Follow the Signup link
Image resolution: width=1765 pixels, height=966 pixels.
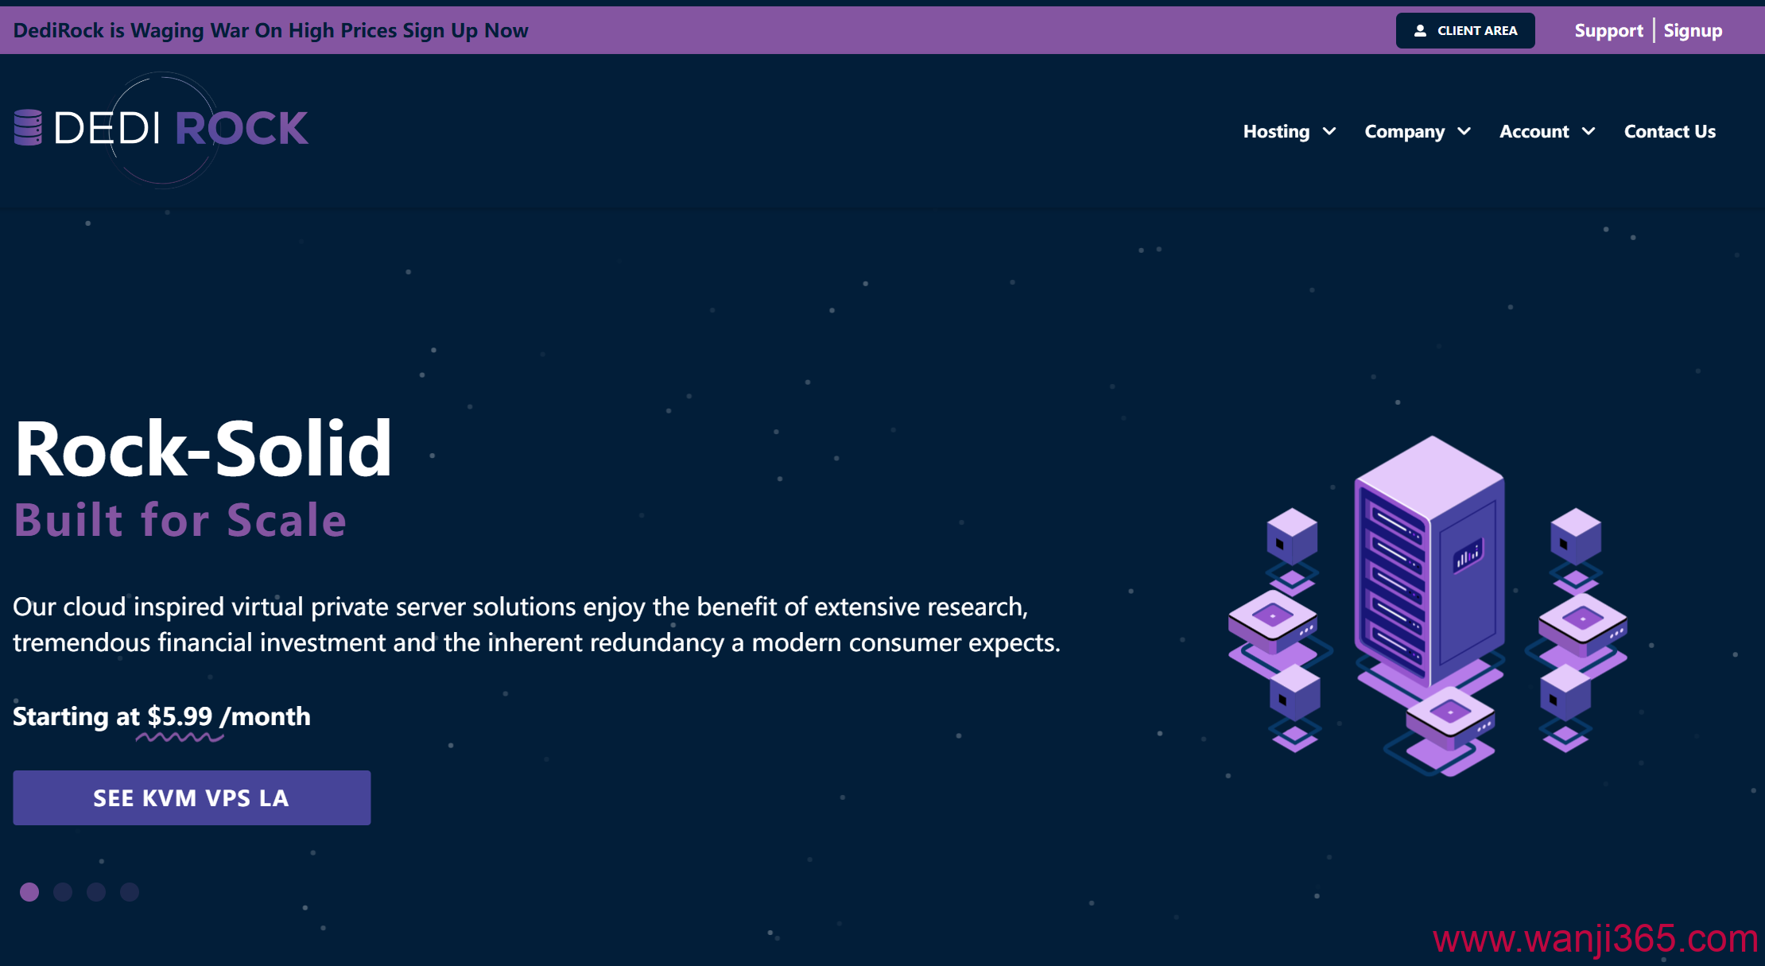coord(1693,31)
